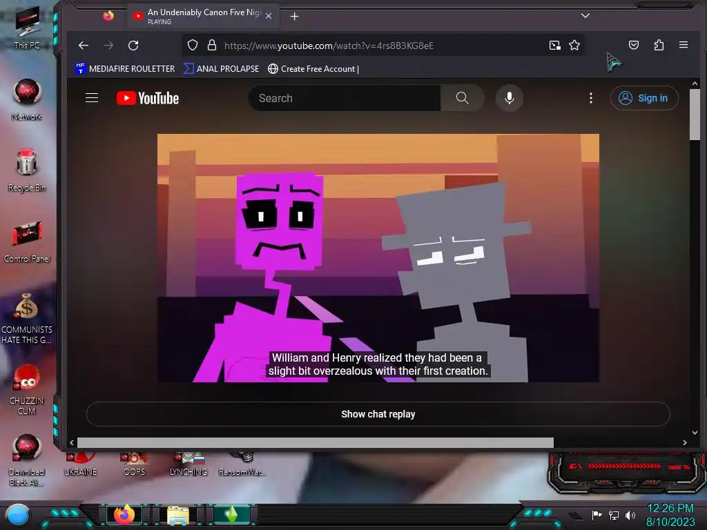This screenshot has width=707, height=530.
Task: Open the Firefox extensions puzzle icon
Action: point(659,45)
